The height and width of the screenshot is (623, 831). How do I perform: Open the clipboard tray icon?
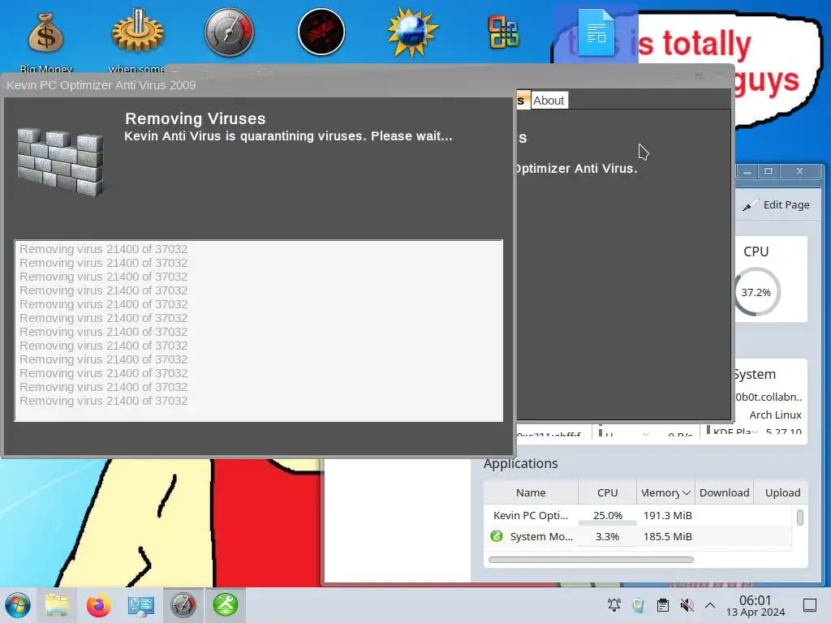(x=662, y=605)
